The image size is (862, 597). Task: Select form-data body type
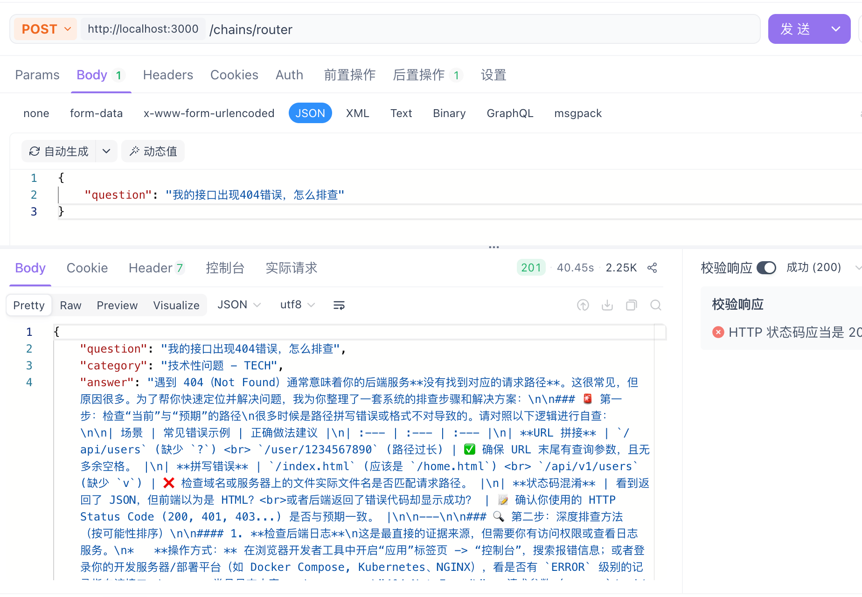(x=96, y=113)
